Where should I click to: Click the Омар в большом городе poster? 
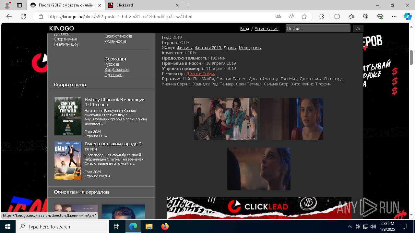point(68,161)
